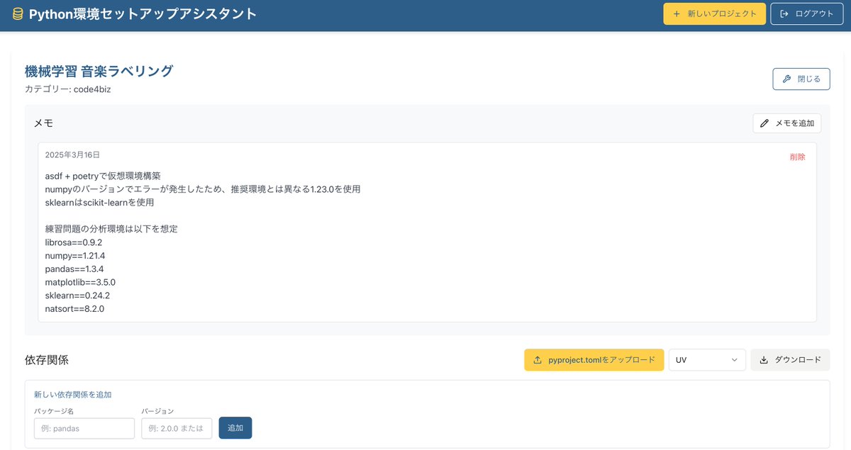Viewport: 851px width, 450px height.
Task: Upload pyproject.toml file button
Action: (x=594, y=360)
